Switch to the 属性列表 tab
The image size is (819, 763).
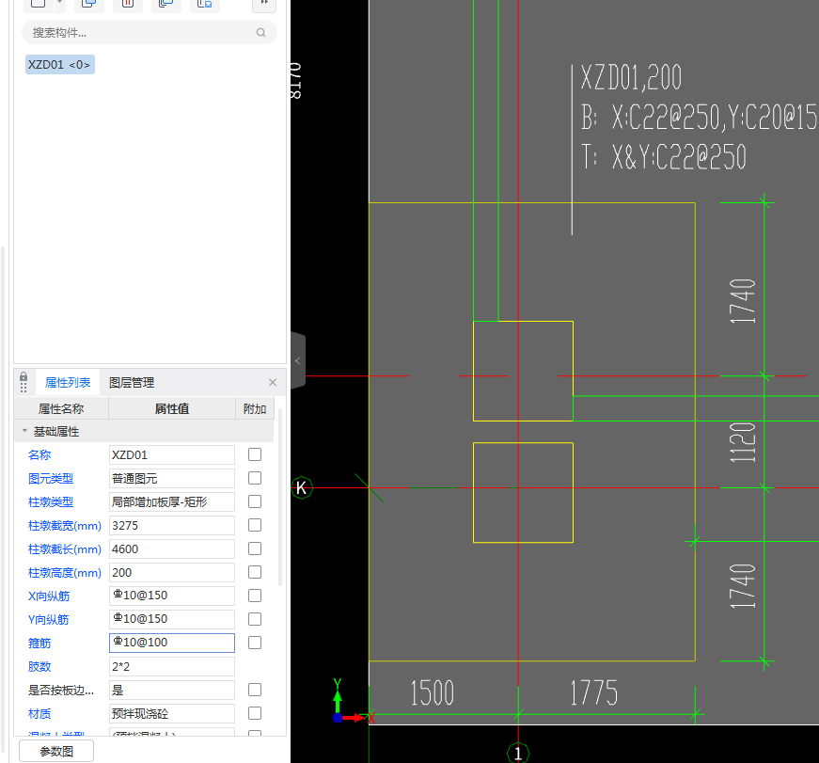click(x=68, y=383)
